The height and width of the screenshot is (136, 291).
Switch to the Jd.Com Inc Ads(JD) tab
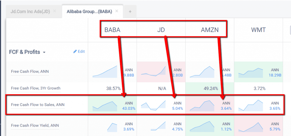point(30,11)
